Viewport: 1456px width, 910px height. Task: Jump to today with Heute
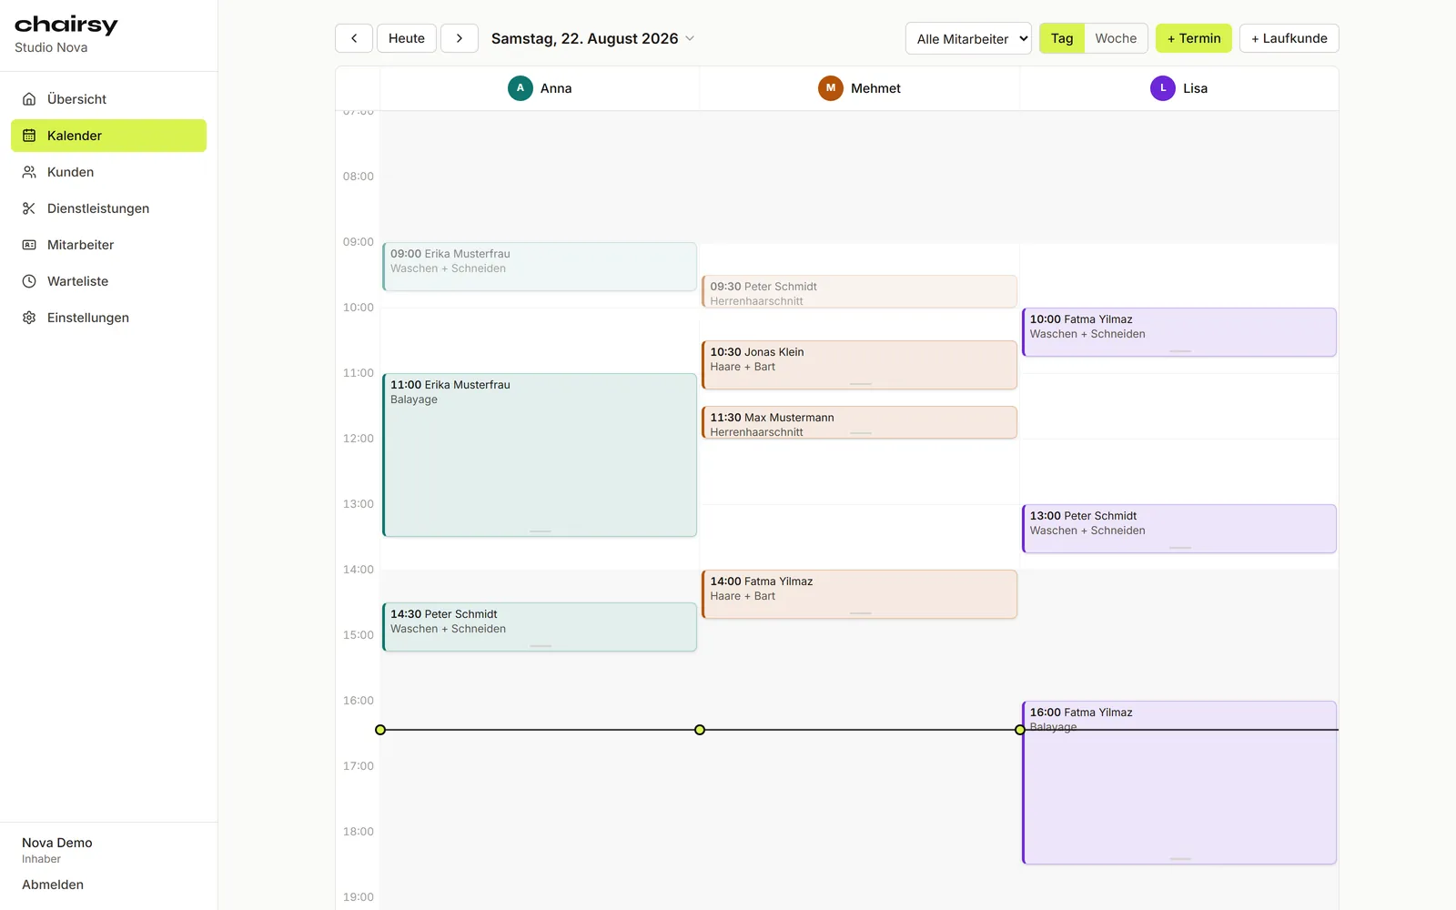[407, 38]
